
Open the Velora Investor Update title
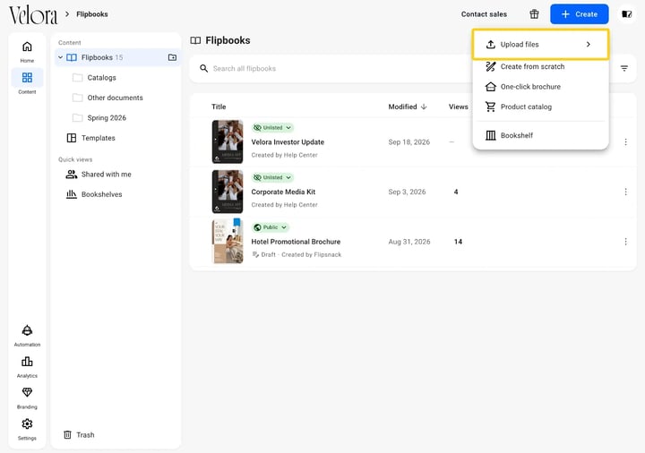[288, 141]
